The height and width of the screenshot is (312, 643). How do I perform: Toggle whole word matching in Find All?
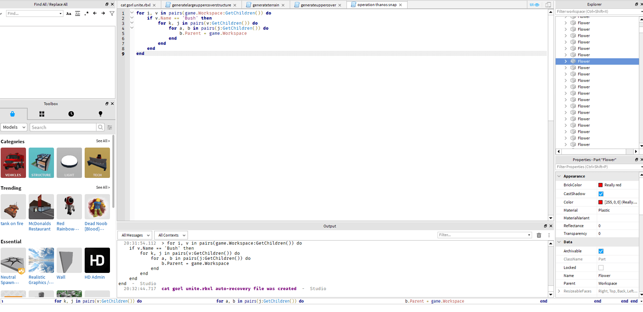point(77,14)
